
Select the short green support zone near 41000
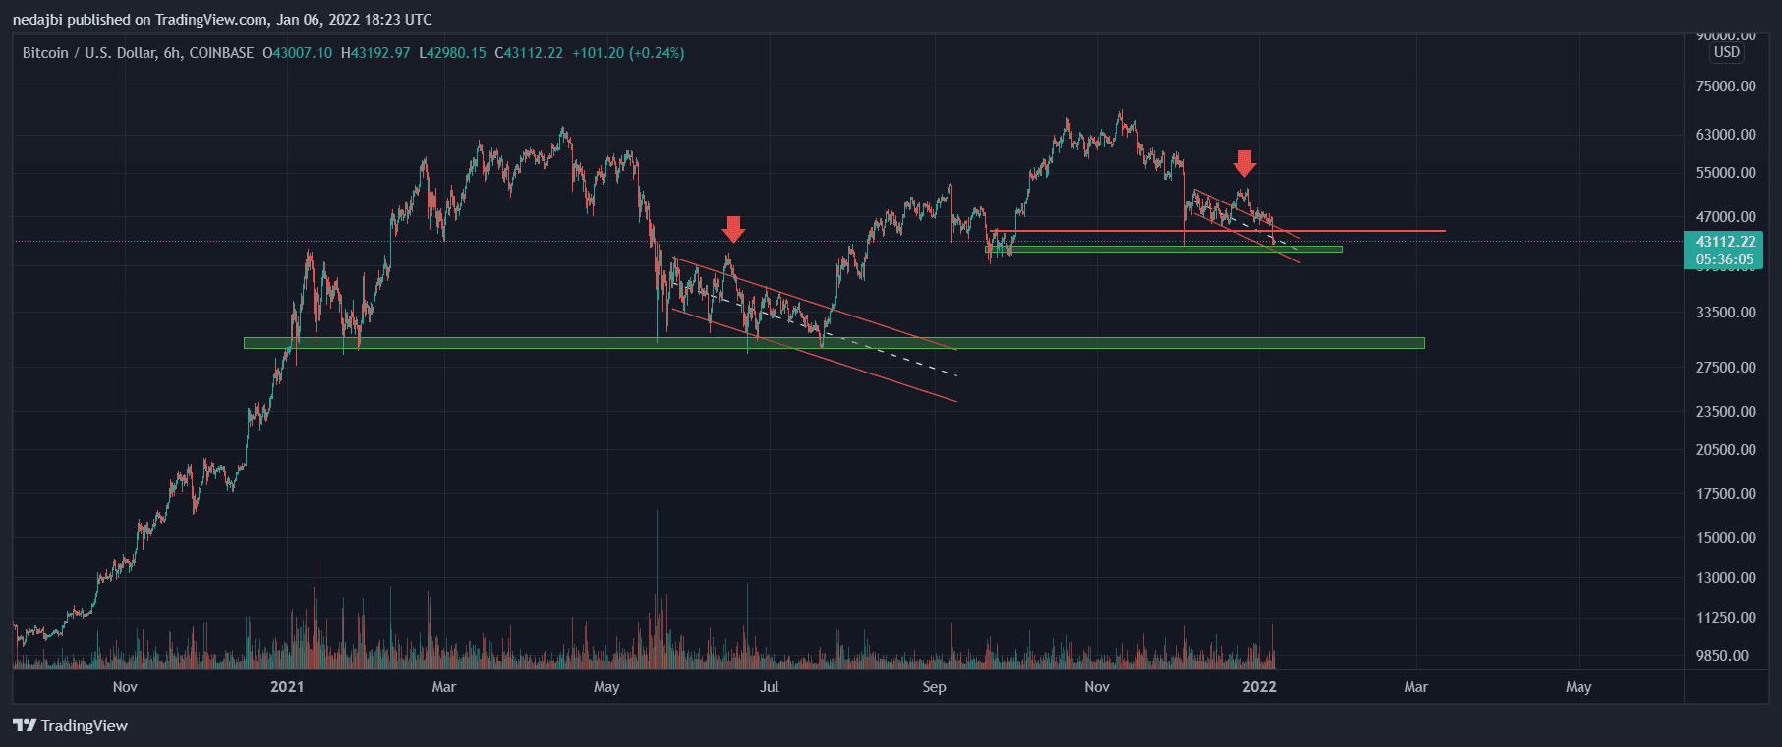[x=1164, y=249]
